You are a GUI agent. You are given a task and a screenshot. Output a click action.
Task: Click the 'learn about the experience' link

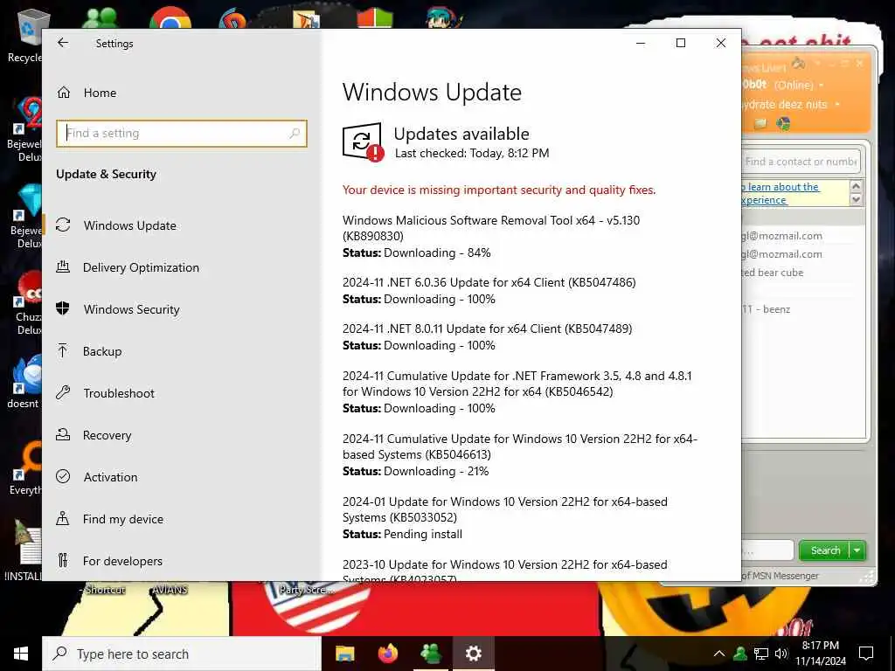[x=781, y=193]
